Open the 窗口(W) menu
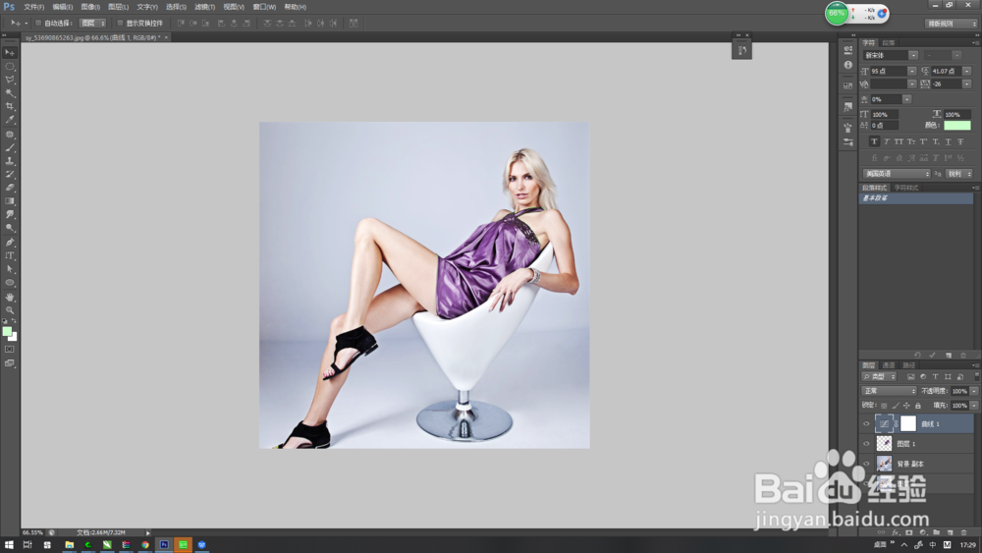 (264, 7)
